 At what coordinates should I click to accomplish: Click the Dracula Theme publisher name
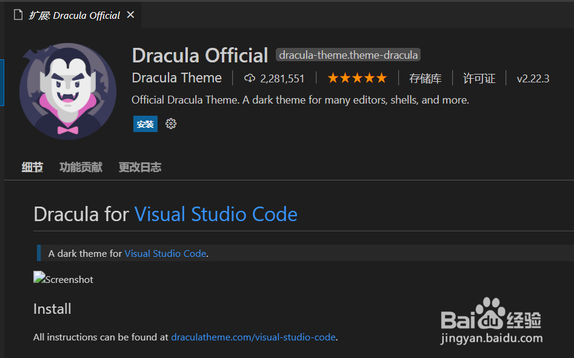177,78
